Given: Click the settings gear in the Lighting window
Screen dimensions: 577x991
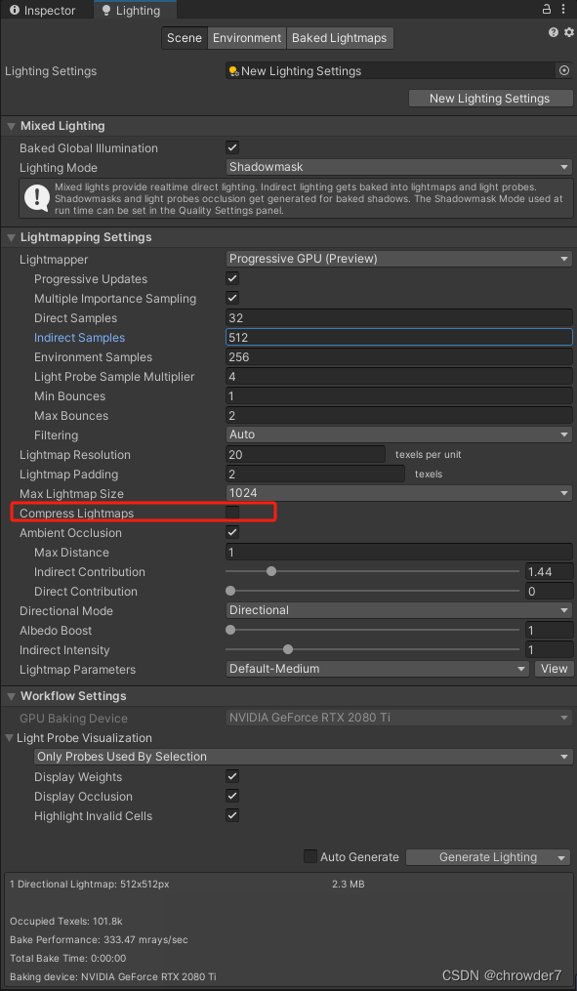Looking at the screenshot, I should (x=568, y=32).
